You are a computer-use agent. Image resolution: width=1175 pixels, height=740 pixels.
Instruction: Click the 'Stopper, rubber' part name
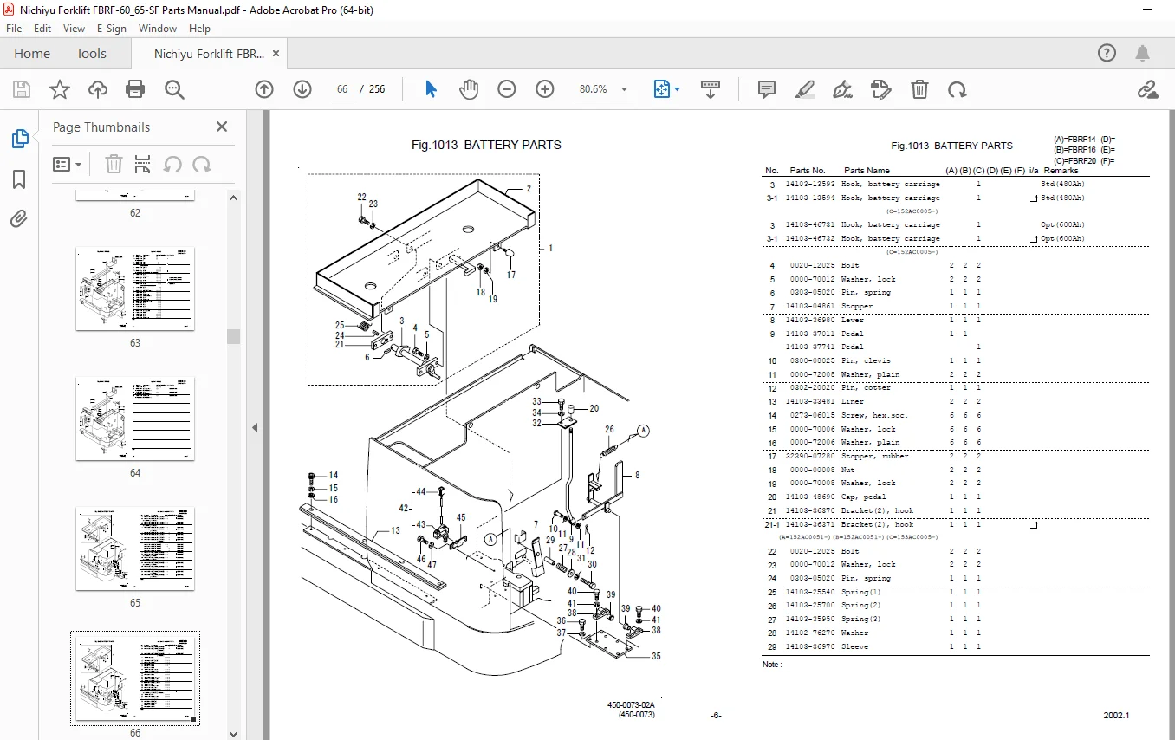tap(875, 456)
